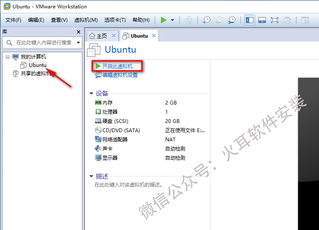Open the 选项卡(T) menu
319x230 pixels.
click(115, 20)
